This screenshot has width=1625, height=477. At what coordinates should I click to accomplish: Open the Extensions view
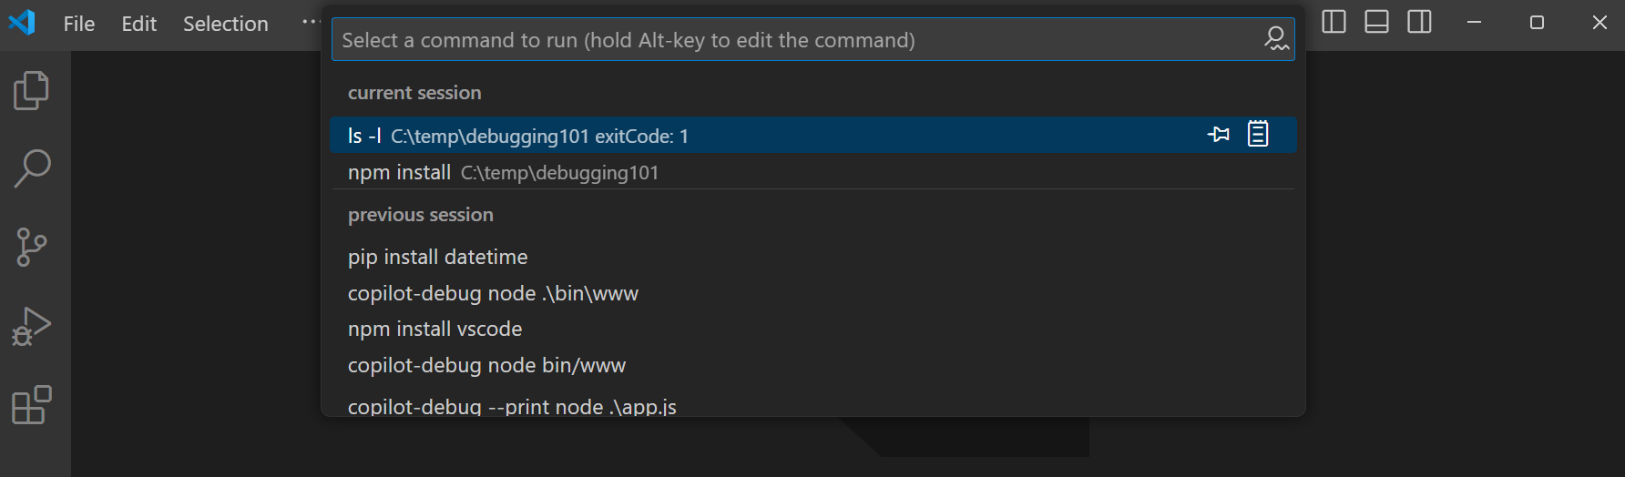(32, 405)
